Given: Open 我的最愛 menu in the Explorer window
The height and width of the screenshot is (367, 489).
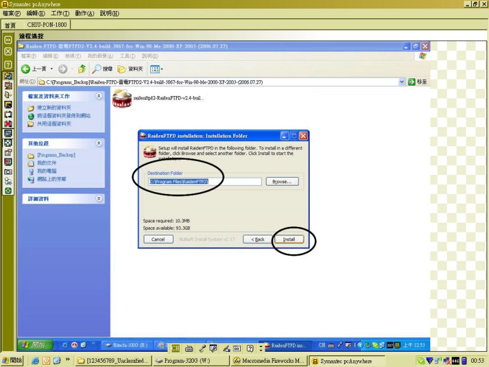Looking at the screenshot, I should pos(100,56).
